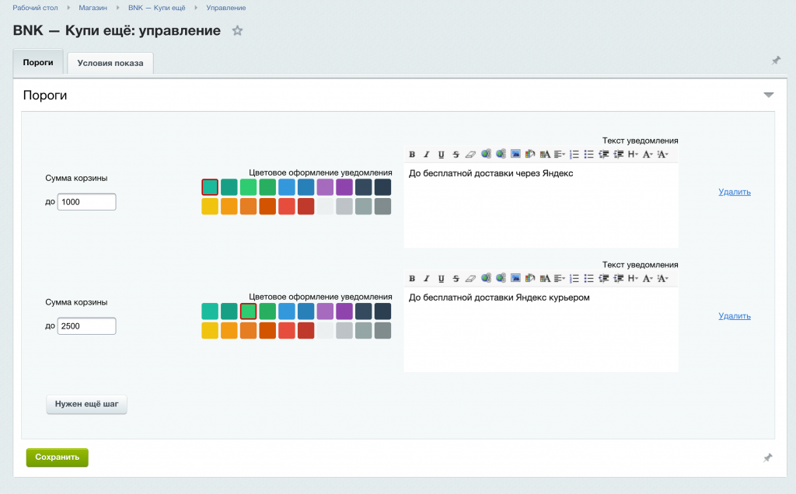
Task: Switch to the Пороги tab
Action: click(x=38, y=62)
